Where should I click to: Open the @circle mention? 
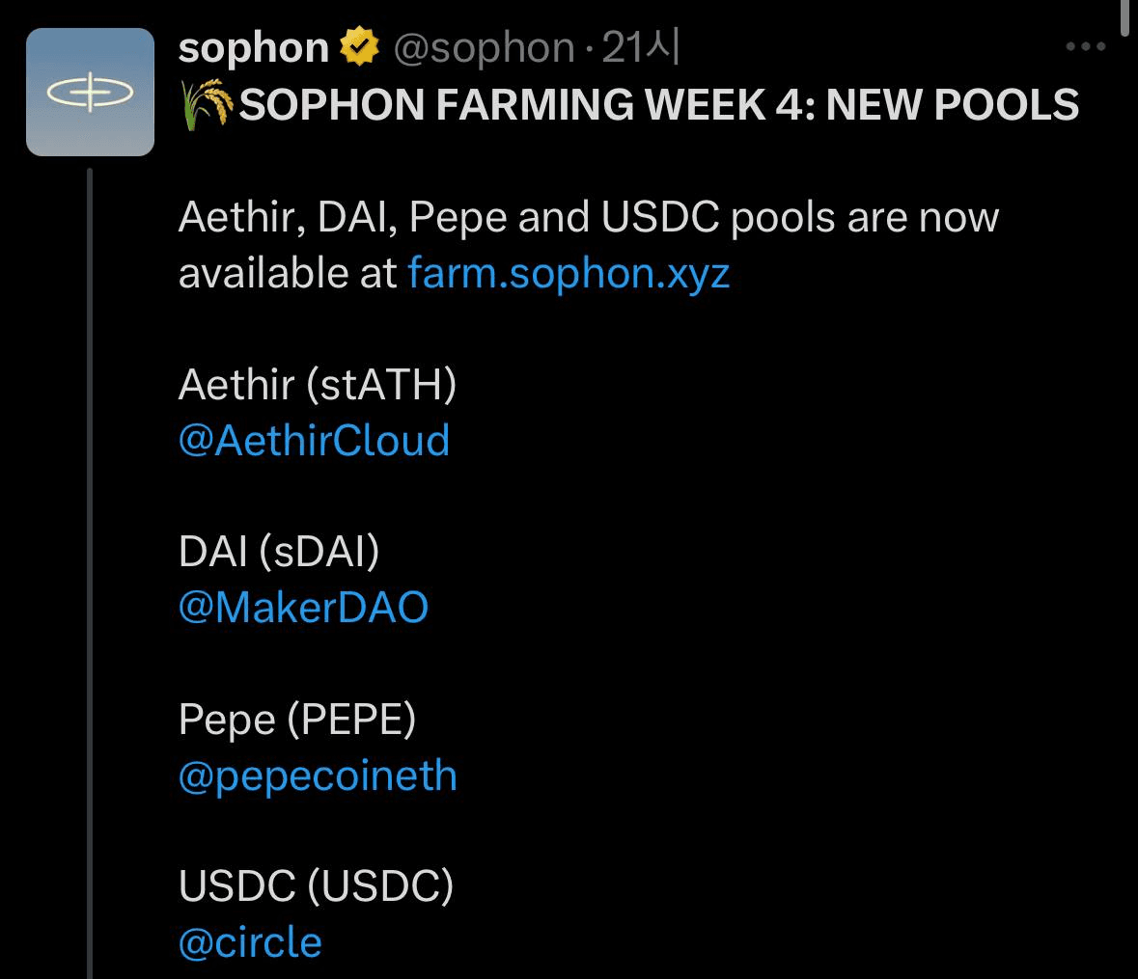coord(250,942)
